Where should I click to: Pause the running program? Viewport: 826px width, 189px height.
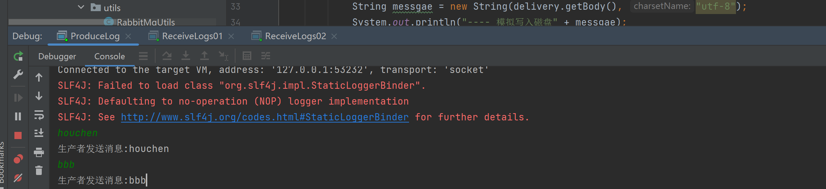pos(18,116)
